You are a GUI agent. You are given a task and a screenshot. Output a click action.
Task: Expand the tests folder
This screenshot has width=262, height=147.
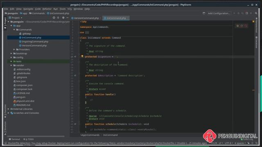point(11,61)
